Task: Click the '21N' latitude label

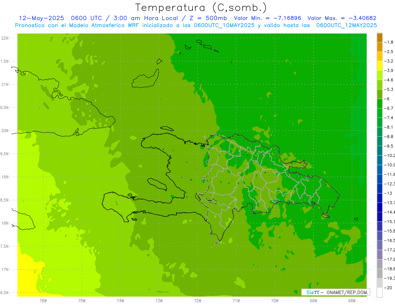Action: click(x=5, y=85)
